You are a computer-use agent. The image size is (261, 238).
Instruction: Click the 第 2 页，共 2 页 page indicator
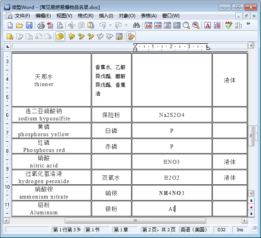[x=159, y=229]
